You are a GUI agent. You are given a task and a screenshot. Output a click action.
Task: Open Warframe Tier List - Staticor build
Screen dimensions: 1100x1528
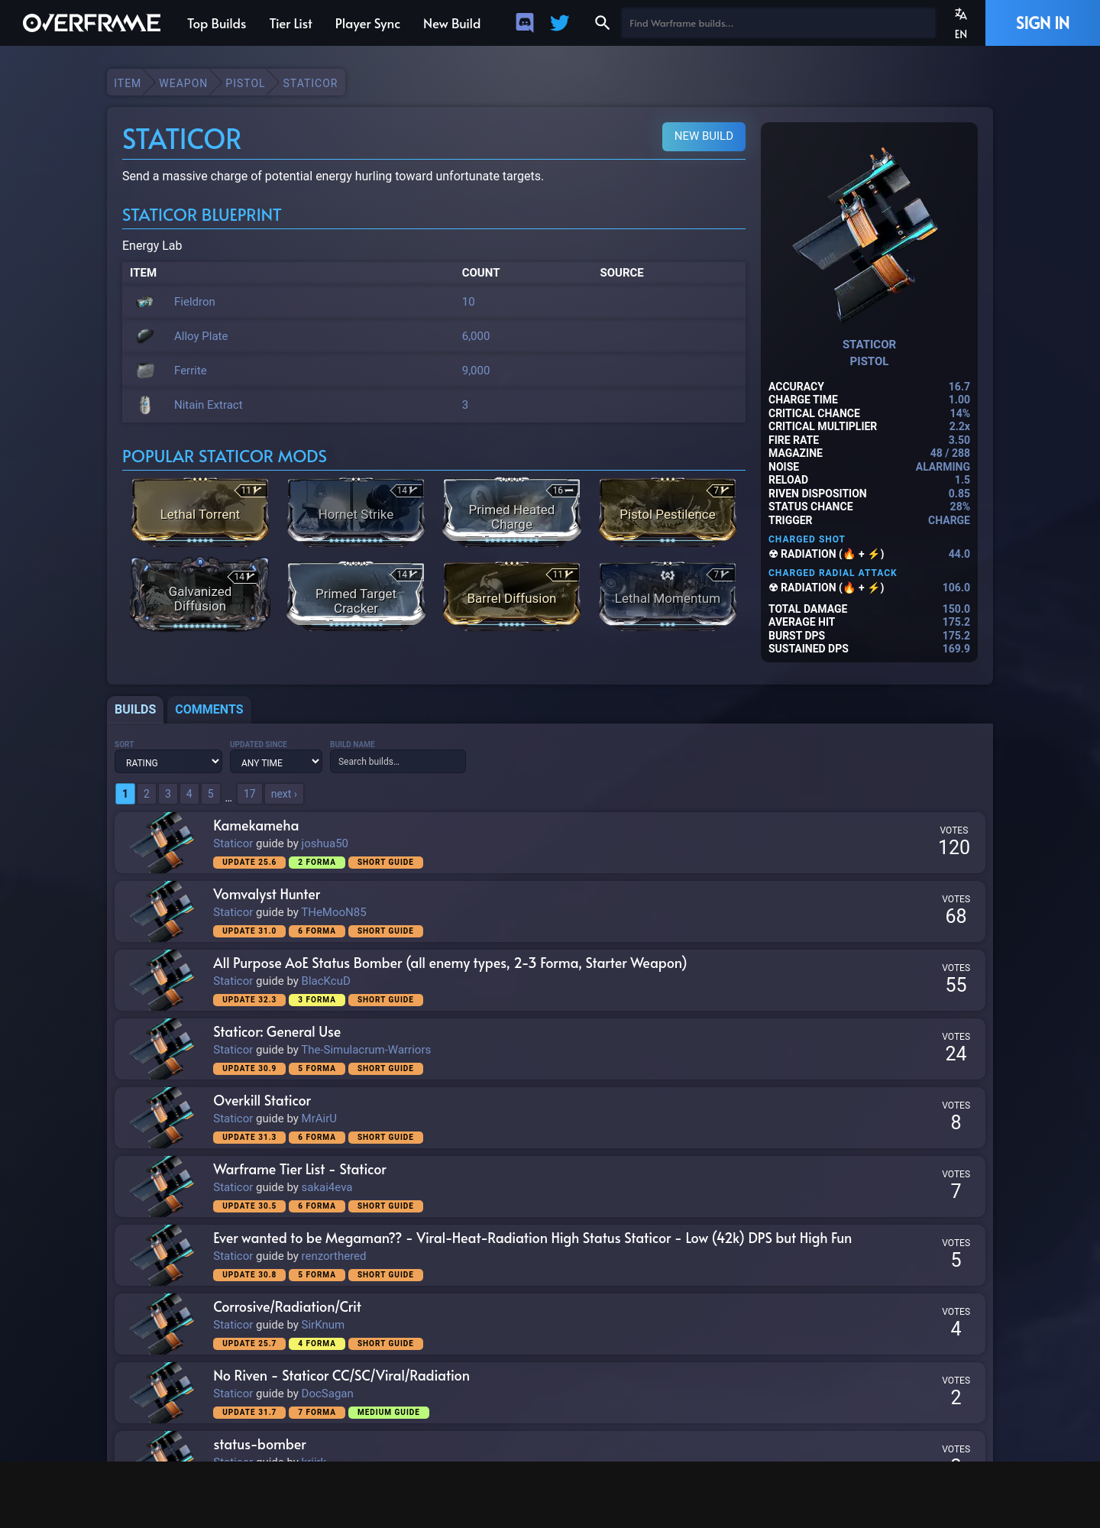[300, 1169]
